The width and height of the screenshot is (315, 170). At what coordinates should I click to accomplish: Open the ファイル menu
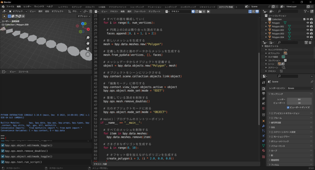pyautogui.click(x=10, y=7)
